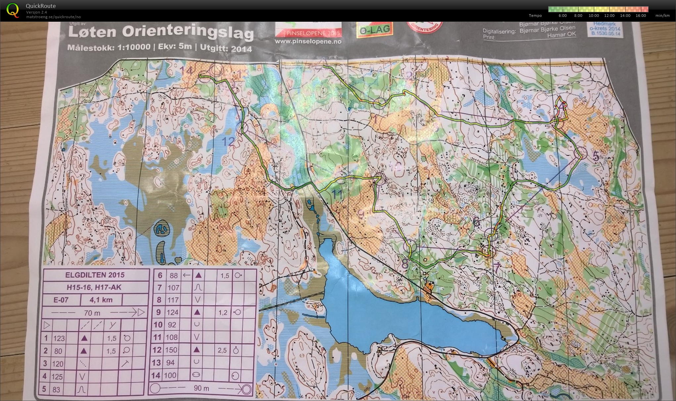Click control number 8 on the map
The image size is (676, 401).
405,264
